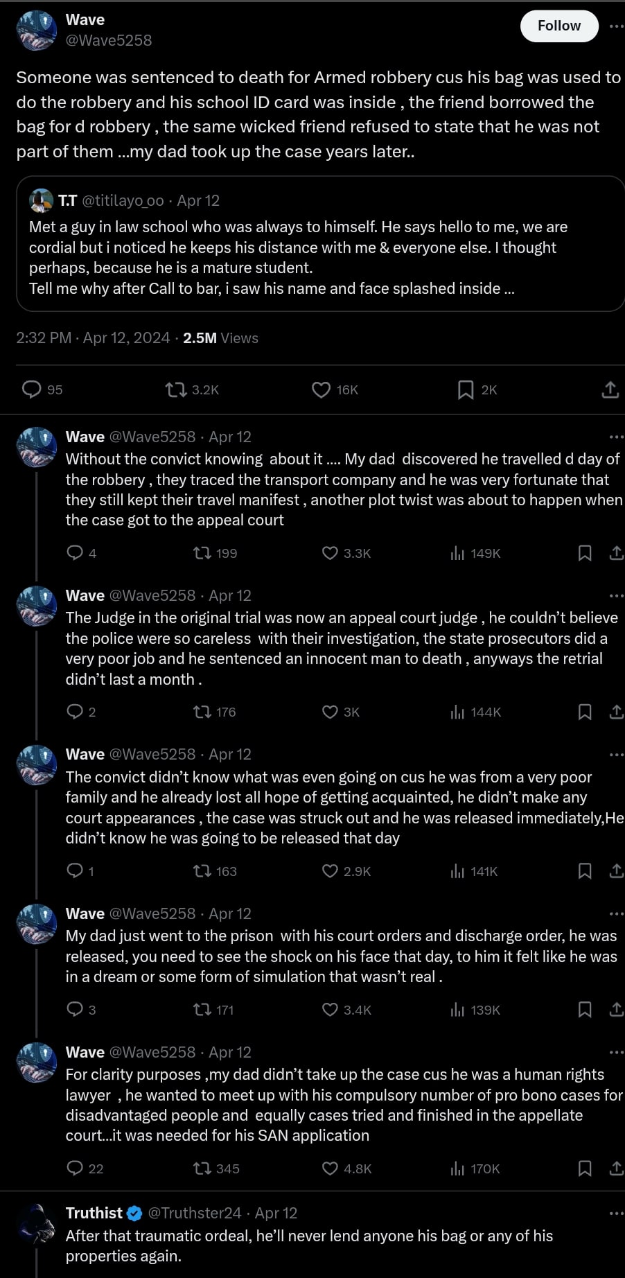Screen dimensions: 625x1278
Task: Open Truthist @Truthster24 profile link
Action: coord(195,1213)
